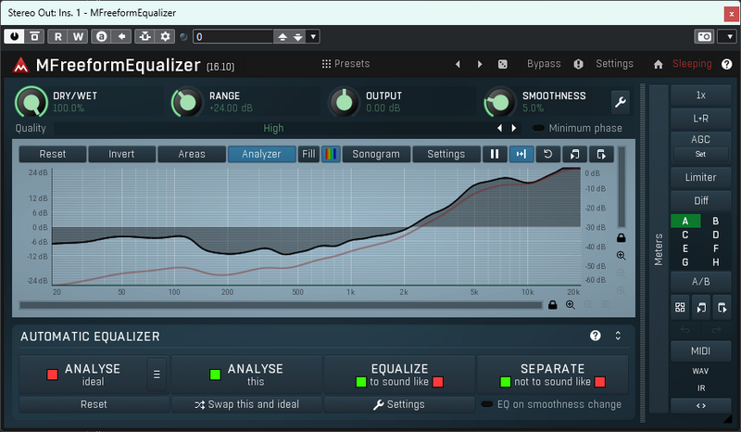Image resolution: width=741 pixels, height=432 pixels.
Task: Toggle vertical zoom lock icon right of graph
Action: pos(622,238)
